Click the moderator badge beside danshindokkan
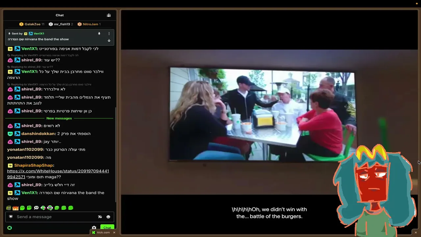Screen dimensions: 421x237 click(17, 134)
